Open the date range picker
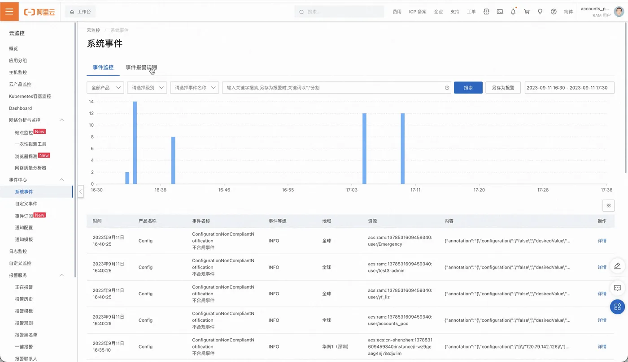 pyautogui.click(x=569, y=88)
